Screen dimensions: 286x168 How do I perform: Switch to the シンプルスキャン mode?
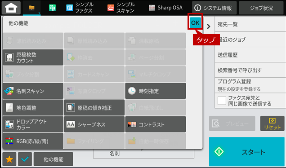(x=121, y=8)
